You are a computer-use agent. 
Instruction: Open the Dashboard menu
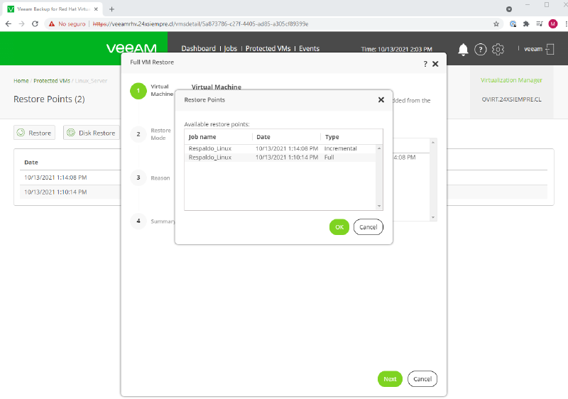coord(198,48)
